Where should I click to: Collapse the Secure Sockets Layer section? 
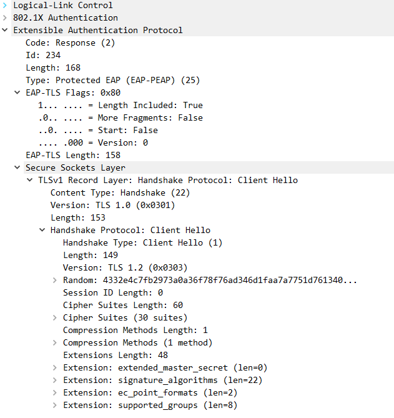[18, 167]
